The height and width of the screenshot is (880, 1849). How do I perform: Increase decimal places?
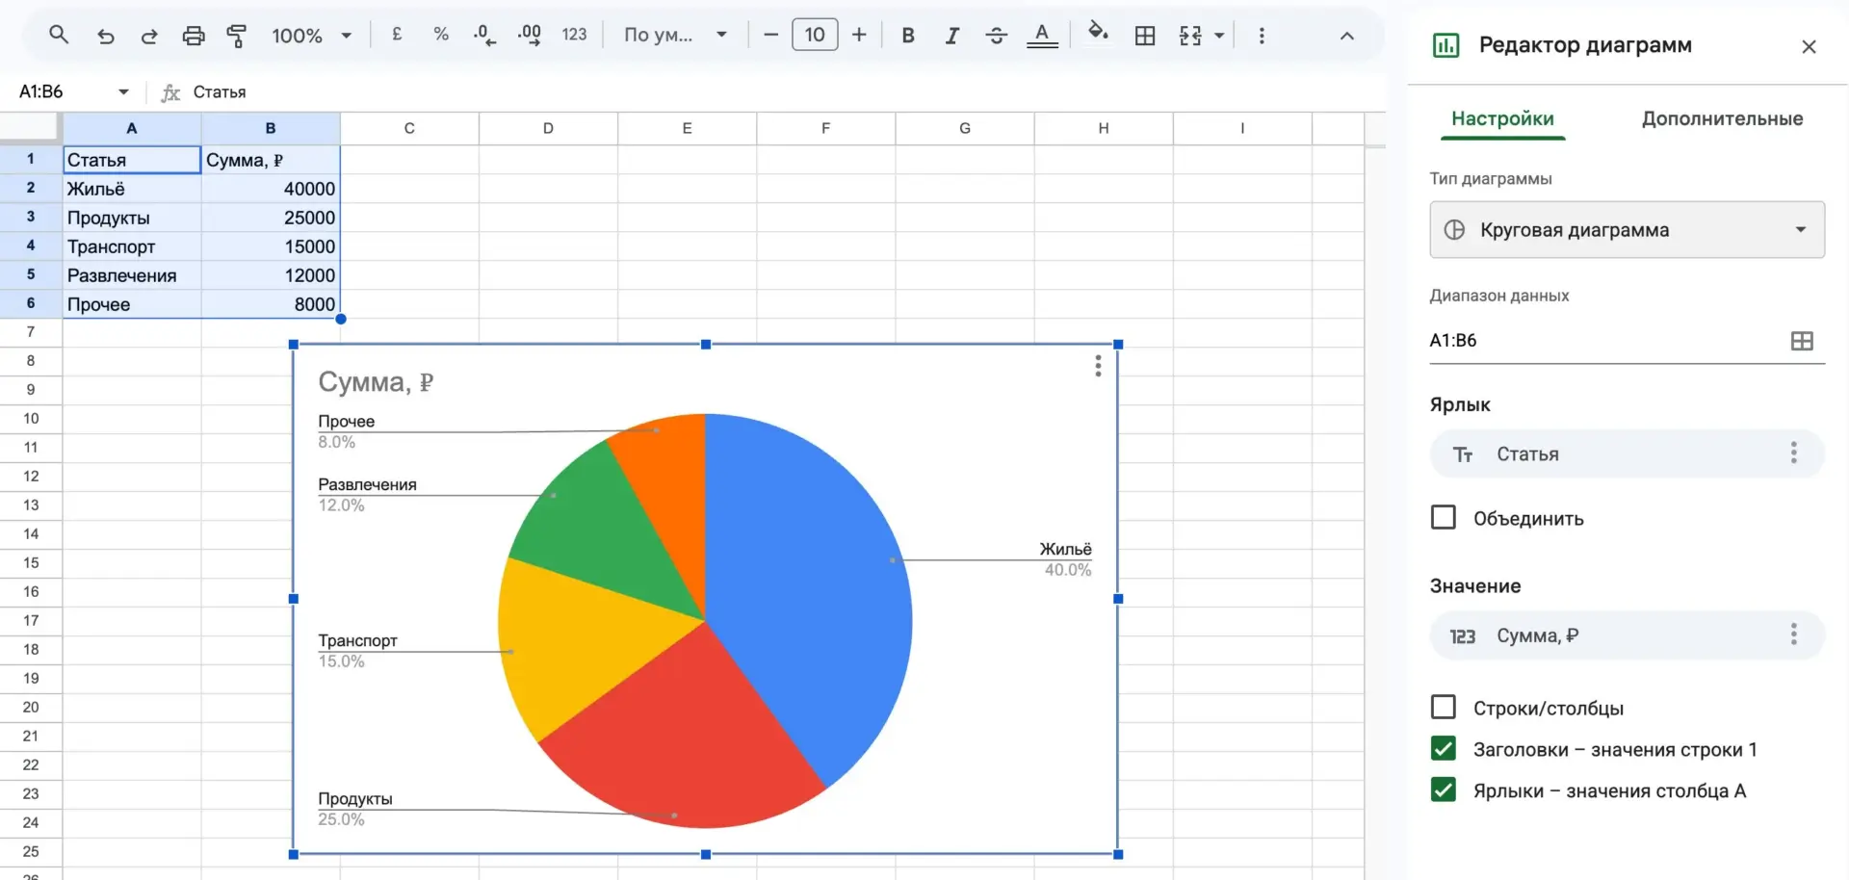[529, 36]
